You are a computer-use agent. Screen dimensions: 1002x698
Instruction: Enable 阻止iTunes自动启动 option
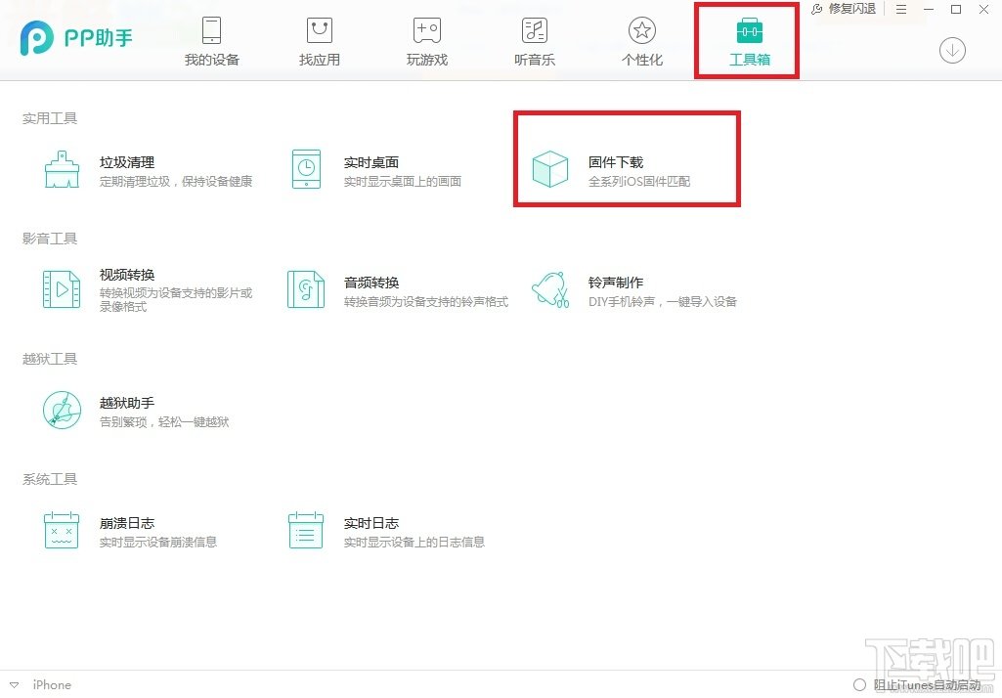tap(860, 685)
